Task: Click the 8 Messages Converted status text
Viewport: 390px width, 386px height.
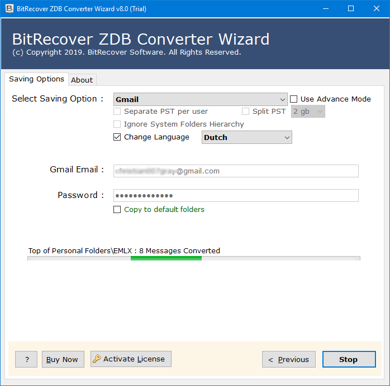Action: 179,250
